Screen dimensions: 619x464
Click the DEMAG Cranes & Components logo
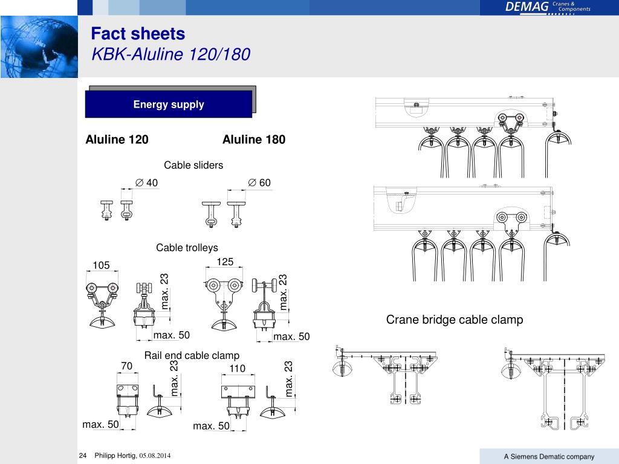coord(548,7)
